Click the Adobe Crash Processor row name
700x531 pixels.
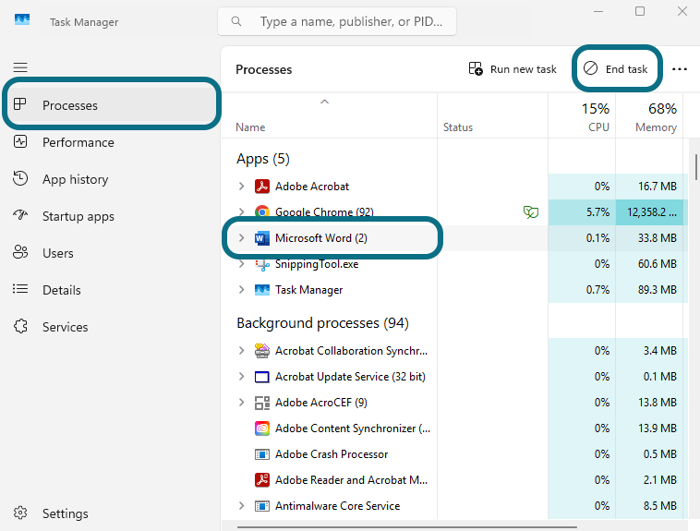pyautogui.click(x=332, y=454)
